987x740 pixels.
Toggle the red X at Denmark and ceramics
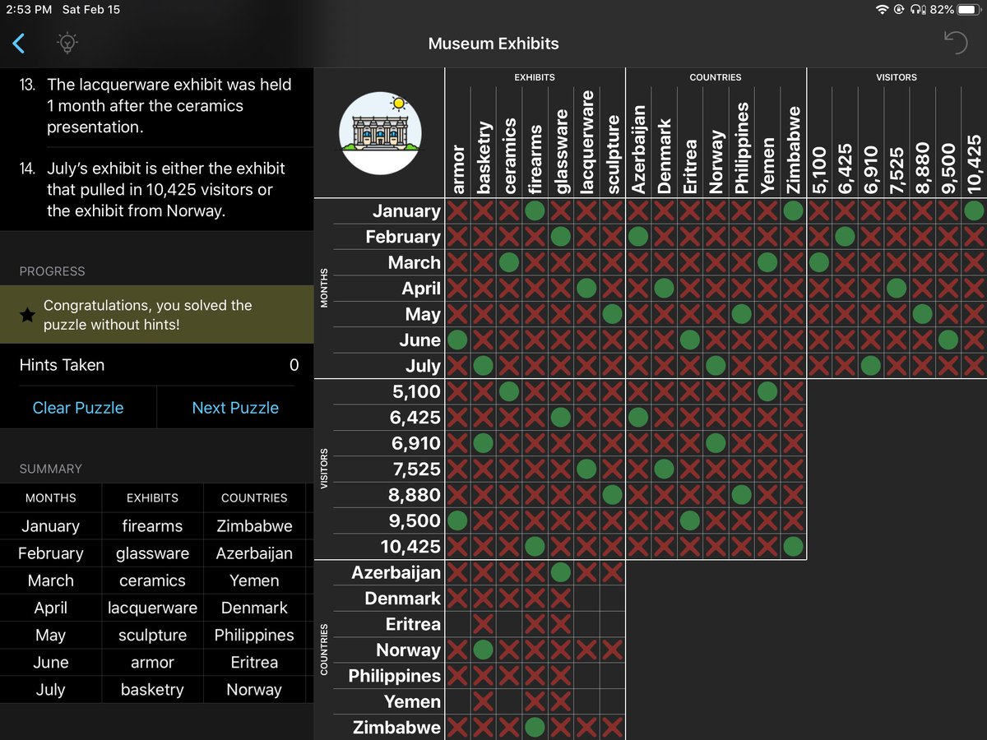coord(508,598)
